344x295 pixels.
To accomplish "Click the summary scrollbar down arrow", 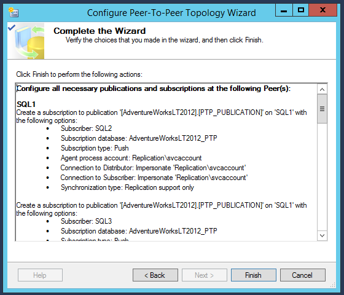I will tap(322, 235).
